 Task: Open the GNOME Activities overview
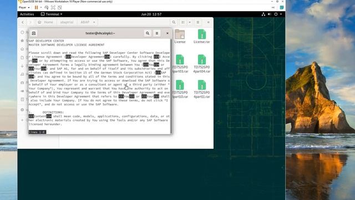point(27,14)
